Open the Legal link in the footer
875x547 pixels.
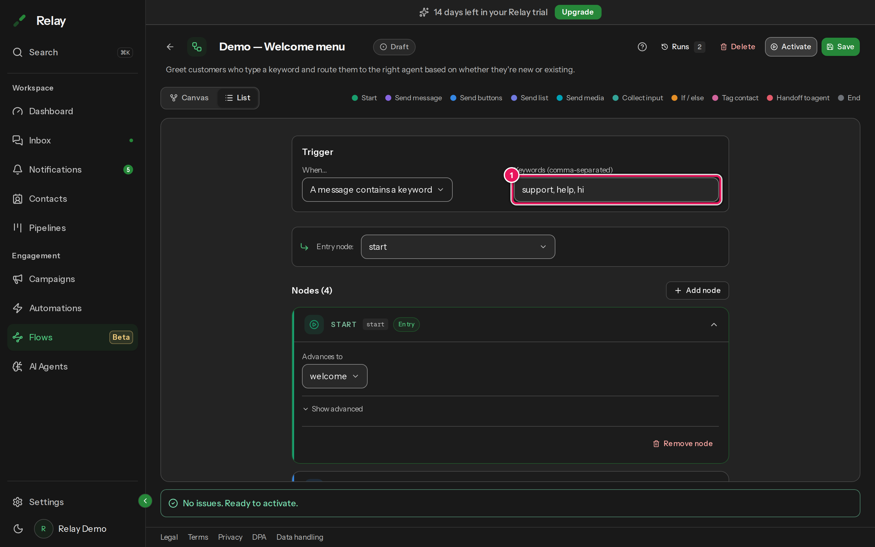click(x=169, y=537)
